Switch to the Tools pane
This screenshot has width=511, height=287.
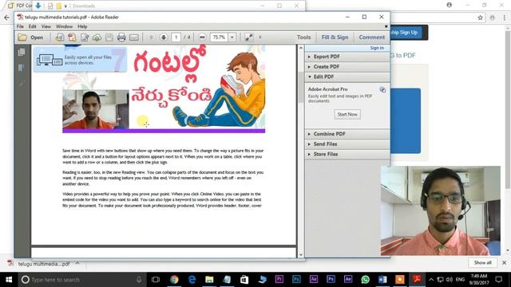pos(303,37)
